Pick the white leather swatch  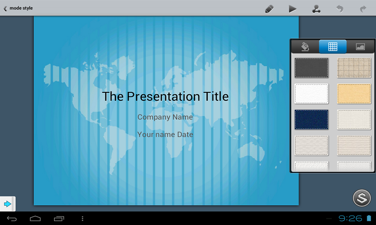[x=311, y=93]
